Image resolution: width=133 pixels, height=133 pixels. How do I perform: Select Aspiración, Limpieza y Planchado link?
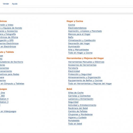(x=85, y=31)
